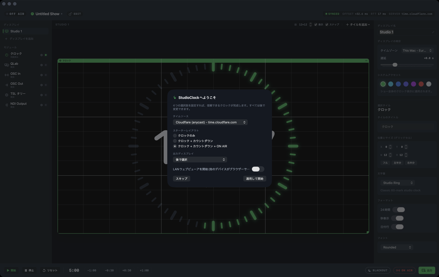
Task: Click the スキップ button in dialog
Action: click(182, 179)
